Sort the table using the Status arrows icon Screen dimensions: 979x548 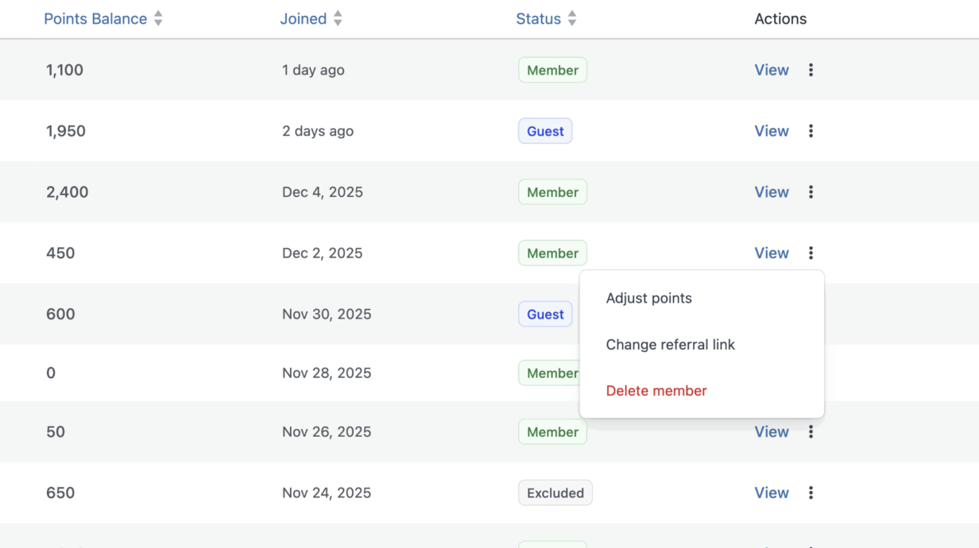pyautogui.click(x=572, y=19)
